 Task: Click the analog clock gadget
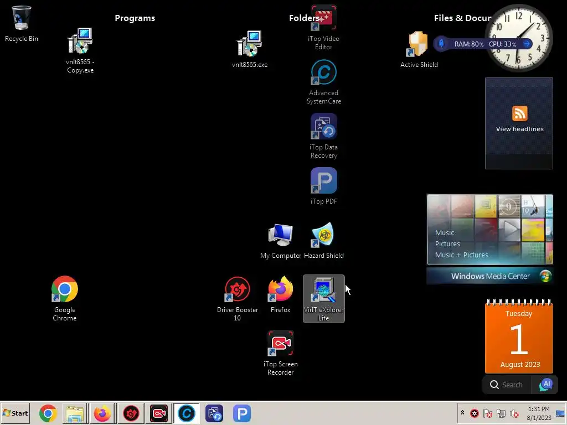tap(518, 37)
